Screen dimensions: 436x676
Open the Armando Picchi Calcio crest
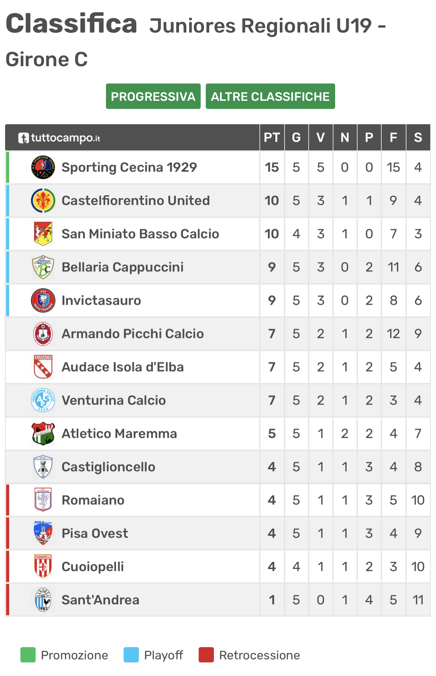pyautogui.click(x=43, y=334)
